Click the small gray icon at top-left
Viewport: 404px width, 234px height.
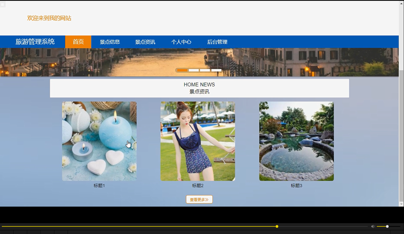pos(3,4)
